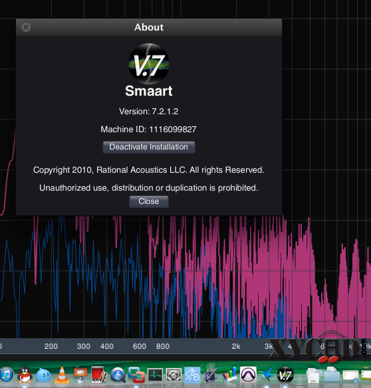Image resolution: width=371 pixels, height=388 pixels.
Task: Close the About dialog with Close button
Action: [149, 201]
